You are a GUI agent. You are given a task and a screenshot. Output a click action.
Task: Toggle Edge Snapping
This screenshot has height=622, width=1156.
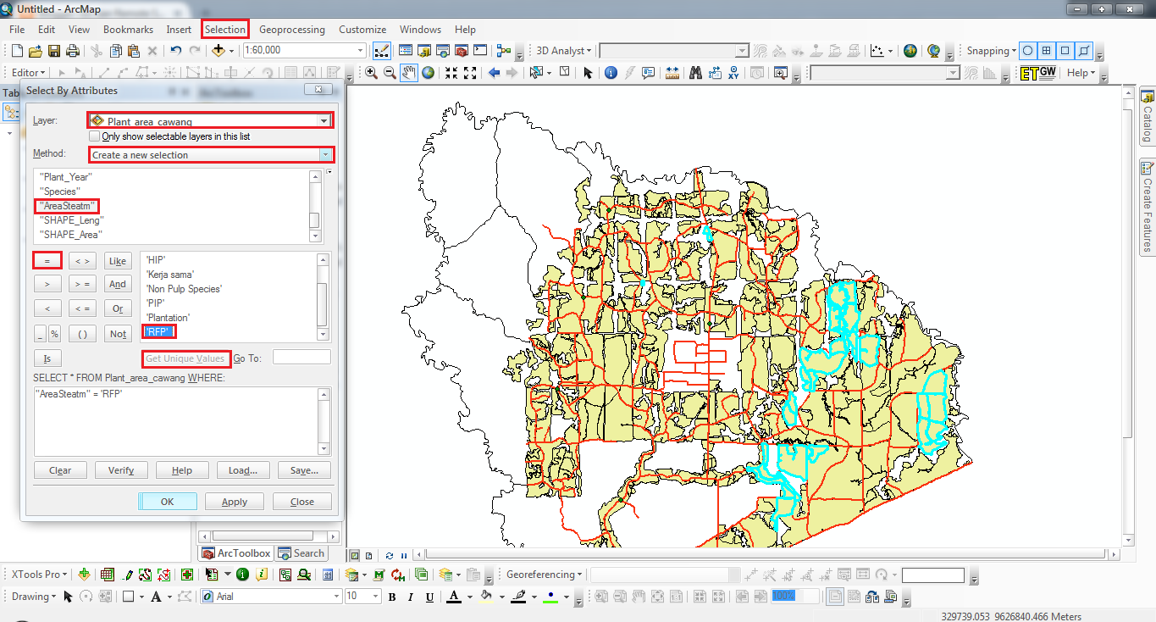point(1084,51)
